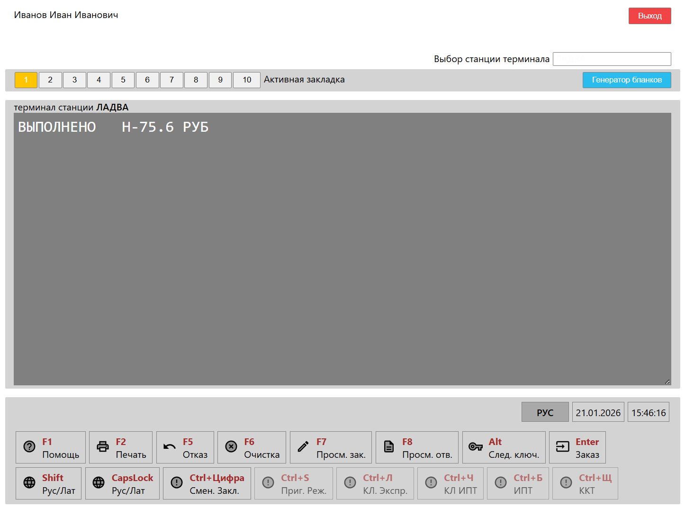Click the F5 Отказ undo arrow icon
Screen dimensions: 685x509
(x=170, y=447)
